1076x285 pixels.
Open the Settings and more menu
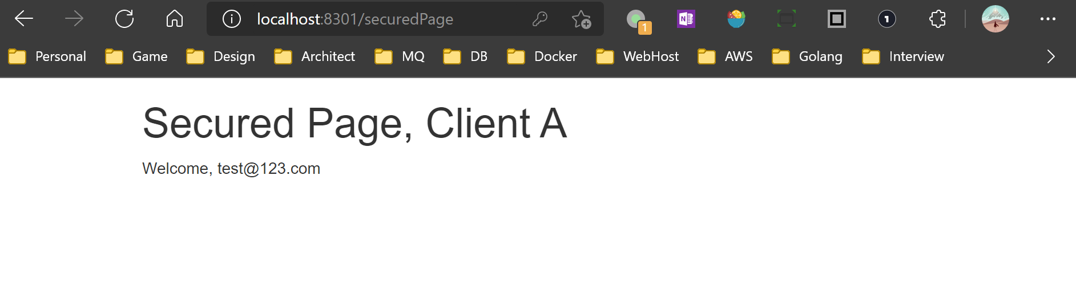1047,19
